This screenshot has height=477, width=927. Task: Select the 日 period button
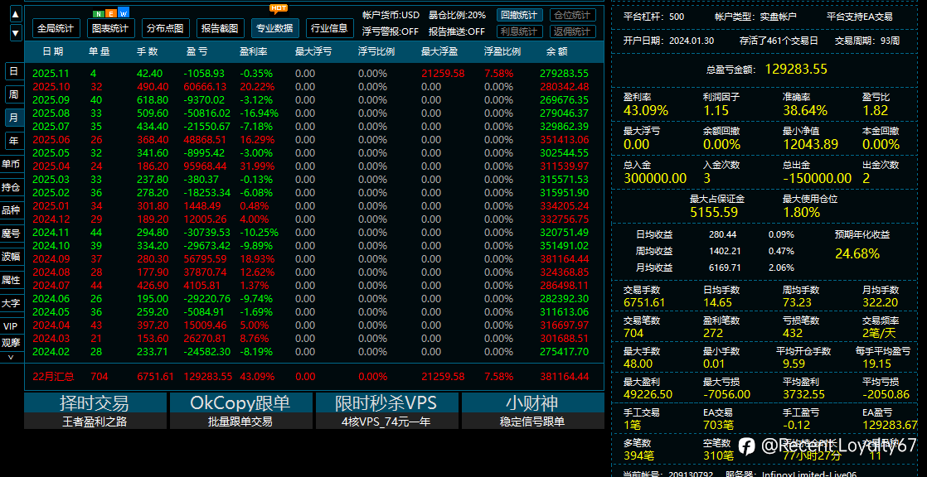tap(14, 71)
